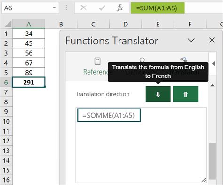
Task: Open the Name Box dropdown arrow
Action: 54,8
